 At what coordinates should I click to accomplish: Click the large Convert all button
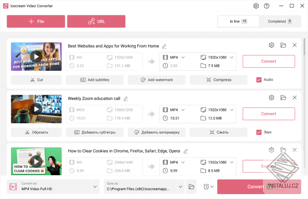[259, 187]
